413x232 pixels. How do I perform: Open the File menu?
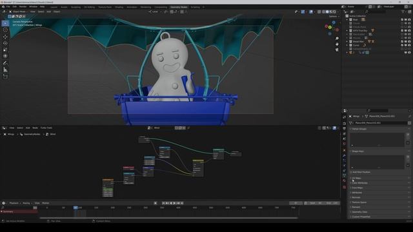[x=8, y=6]
